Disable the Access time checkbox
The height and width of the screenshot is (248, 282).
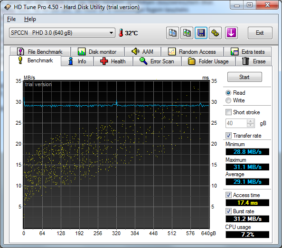[228, 195]
